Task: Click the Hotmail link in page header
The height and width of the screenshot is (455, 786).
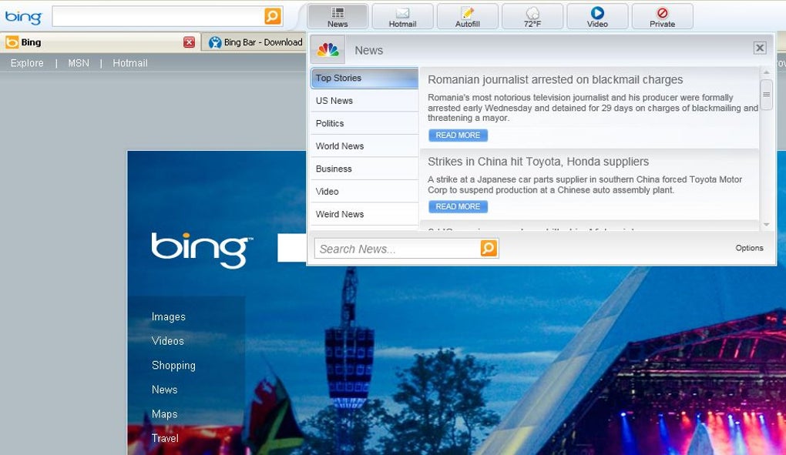Action: coord(129,63)
